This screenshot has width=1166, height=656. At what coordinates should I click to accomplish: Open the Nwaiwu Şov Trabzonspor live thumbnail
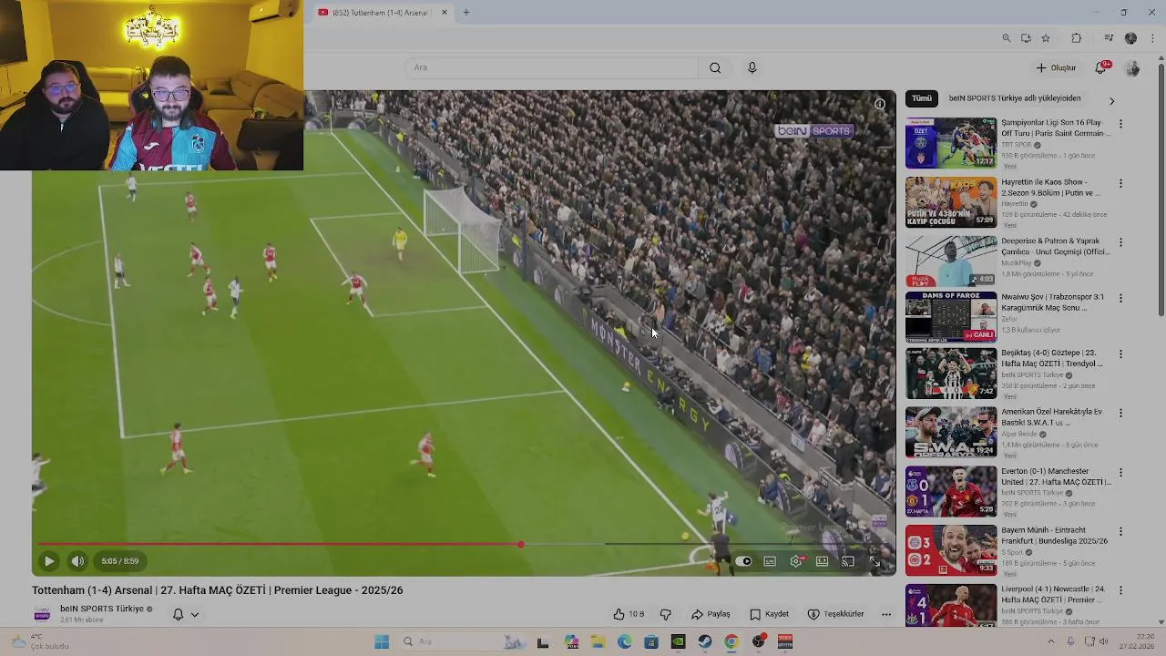[951, 316]
